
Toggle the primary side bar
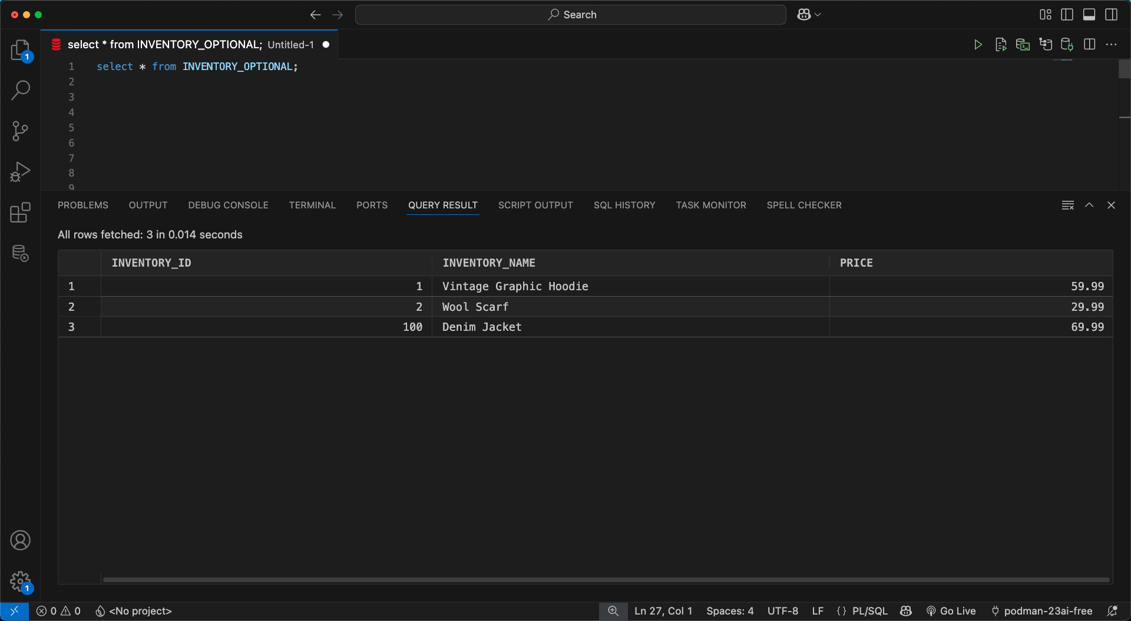(x=1067, y=15)
